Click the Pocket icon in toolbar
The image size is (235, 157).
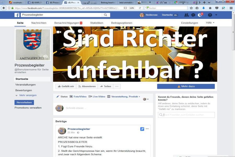[x=217, y=8]
